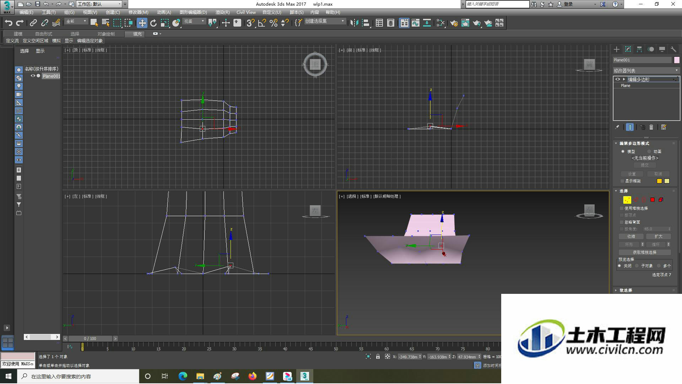Select Polygon sub-object level icon
The height and width of the screenshot is (384, 682).
point(653,200)
